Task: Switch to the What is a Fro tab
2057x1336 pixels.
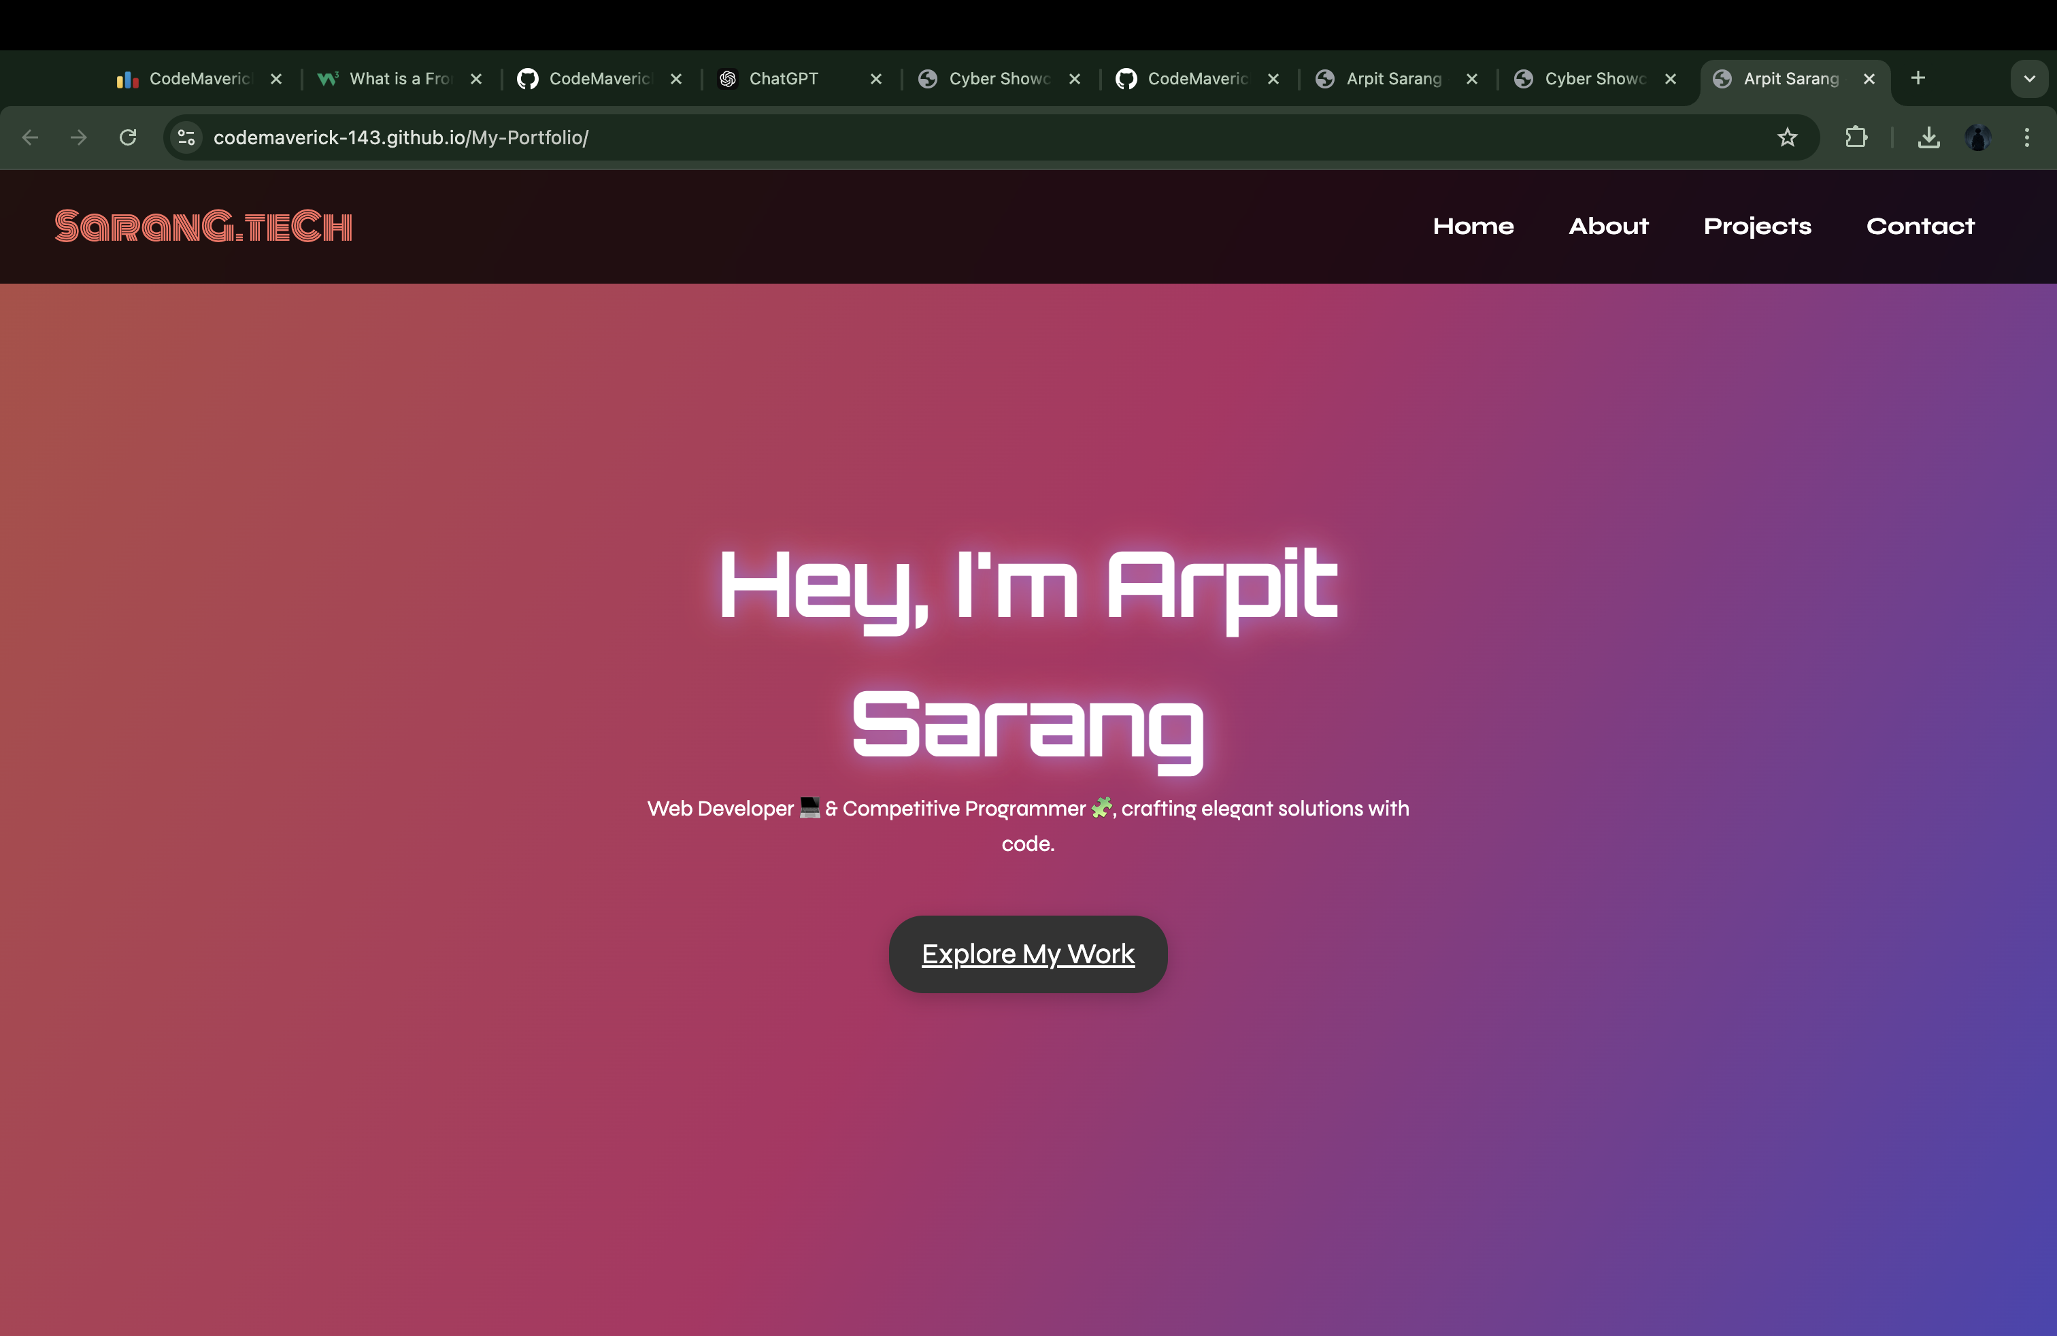Action: (400, 79)
